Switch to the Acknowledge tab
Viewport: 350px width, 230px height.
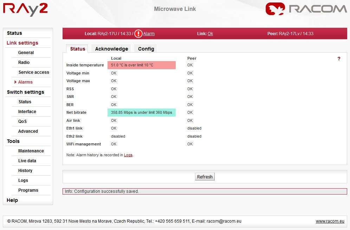(x=111, y=49)
